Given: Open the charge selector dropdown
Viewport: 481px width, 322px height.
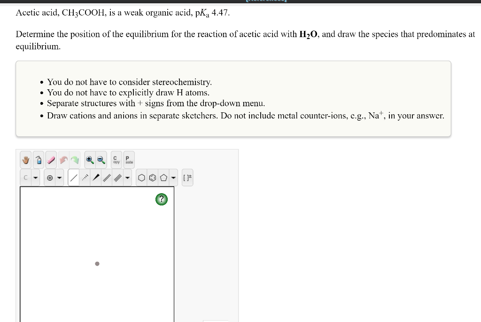Looking at the screenshot, I should (60, 177).
